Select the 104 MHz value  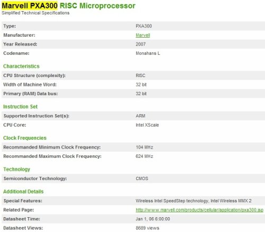pyautogui.click(x=144, y=147)
